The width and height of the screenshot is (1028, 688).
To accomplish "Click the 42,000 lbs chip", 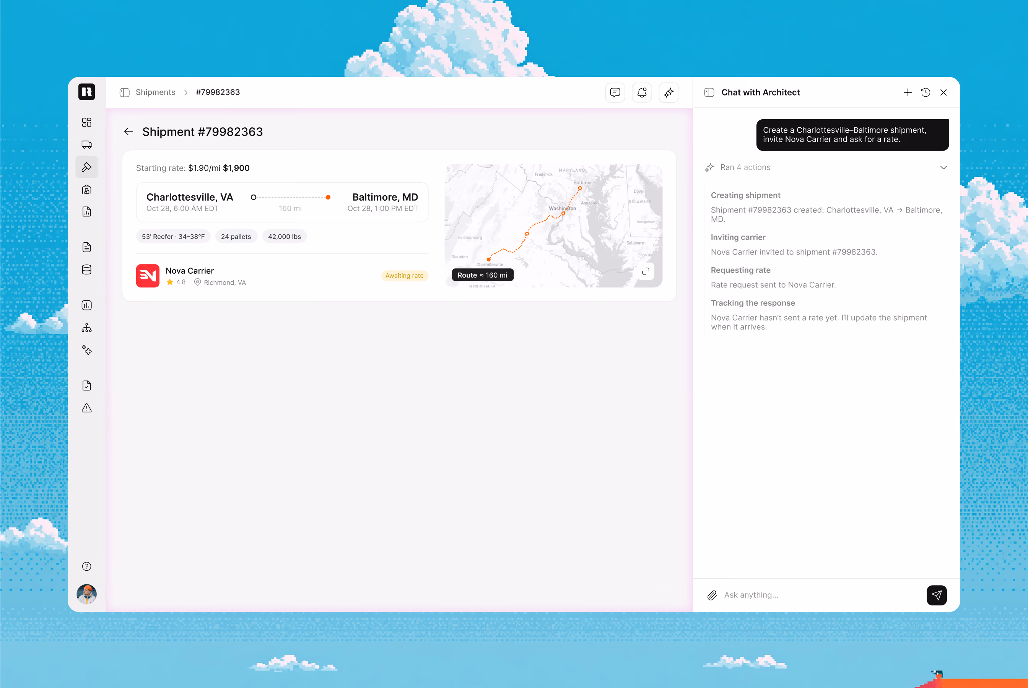I will (285, 237).
